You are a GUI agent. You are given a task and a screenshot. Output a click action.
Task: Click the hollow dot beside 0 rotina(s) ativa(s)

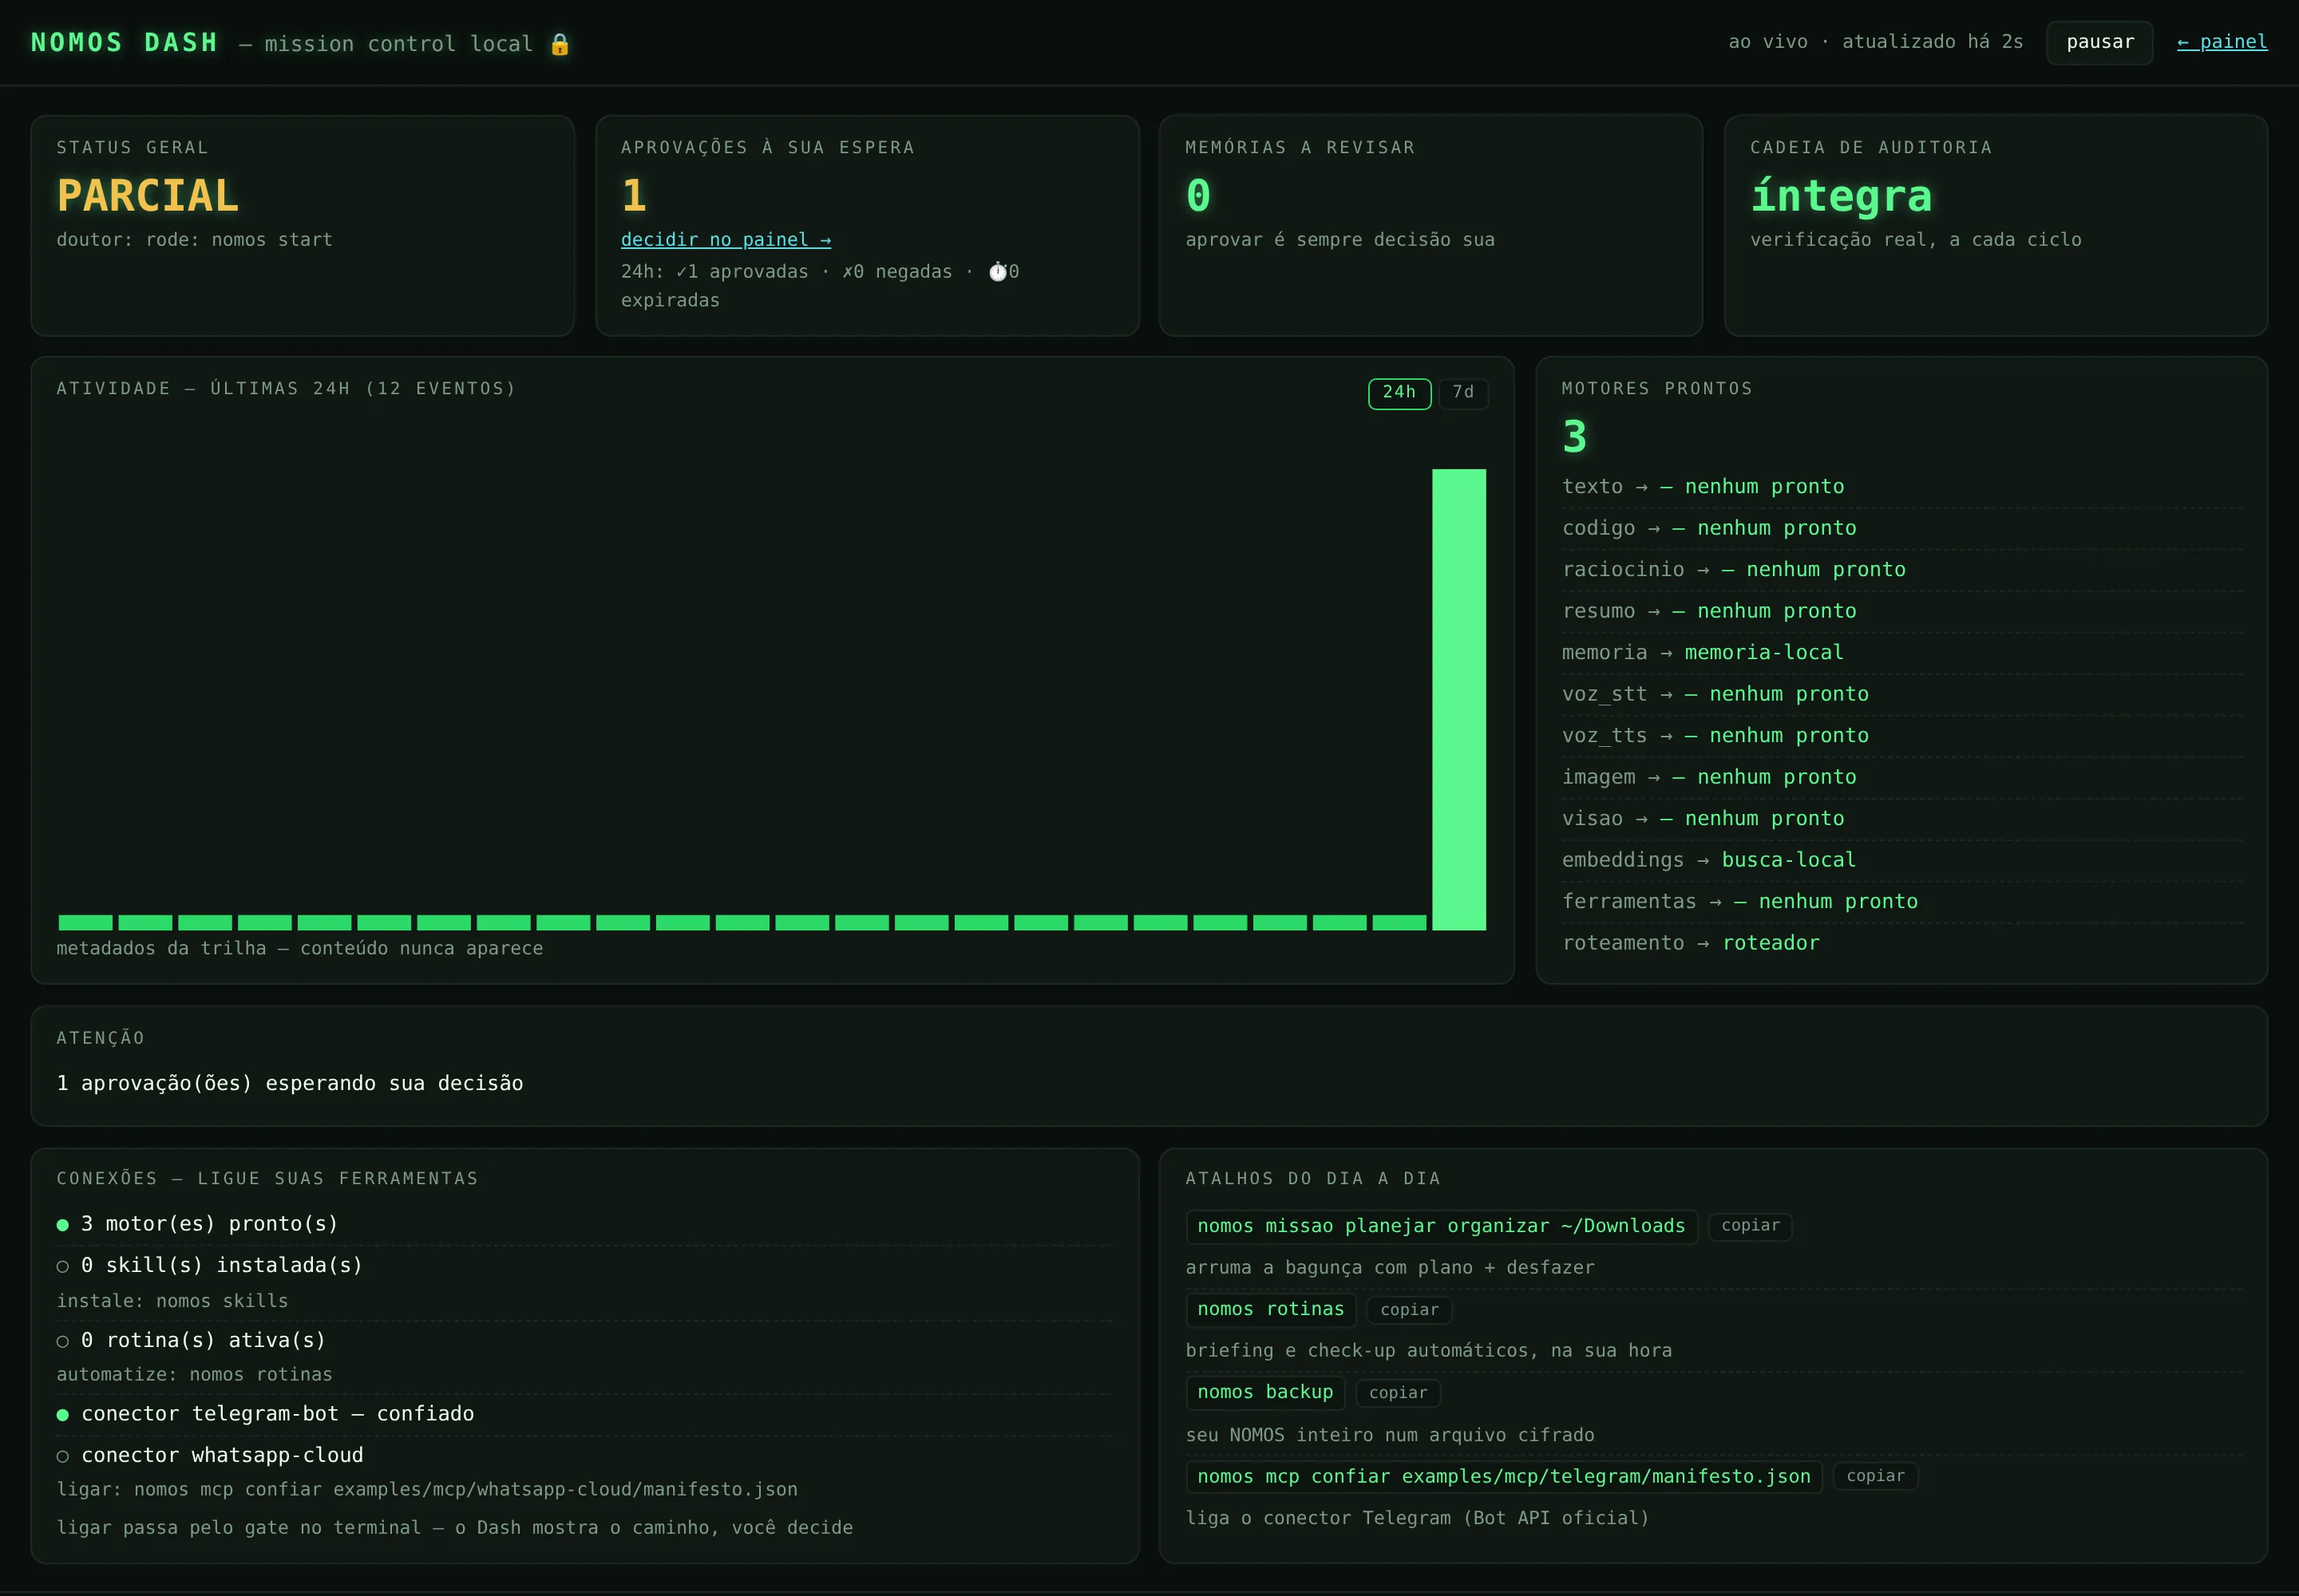click(63, 1341)
